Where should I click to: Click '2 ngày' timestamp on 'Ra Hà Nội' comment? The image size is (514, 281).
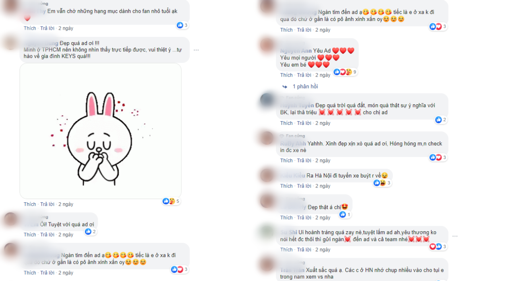(323, 186)
